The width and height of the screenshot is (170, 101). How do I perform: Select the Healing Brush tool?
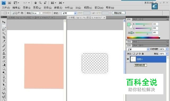[x=4, y=46]
